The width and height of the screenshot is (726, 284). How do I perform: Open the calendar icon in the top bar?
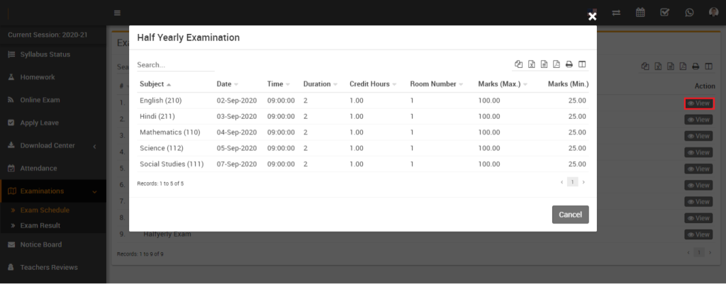(640, 12)
